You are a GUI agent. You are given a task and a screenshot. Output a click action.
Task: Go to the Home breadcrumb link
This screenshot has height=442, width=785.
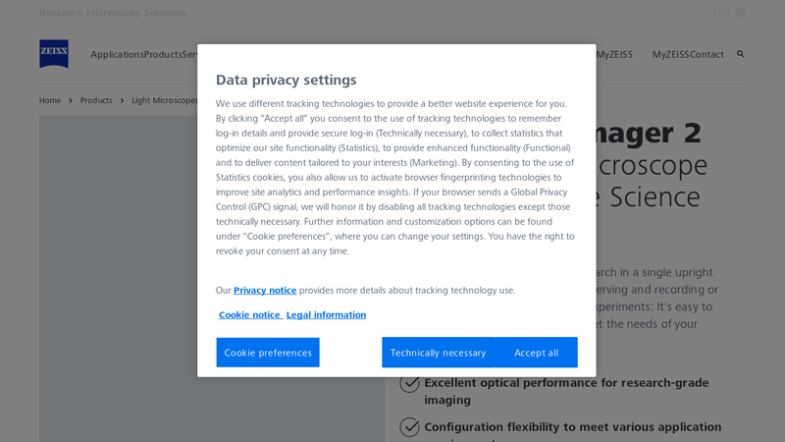[50, 100]
